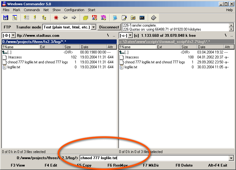Click the F3 View button

[18, 165]
